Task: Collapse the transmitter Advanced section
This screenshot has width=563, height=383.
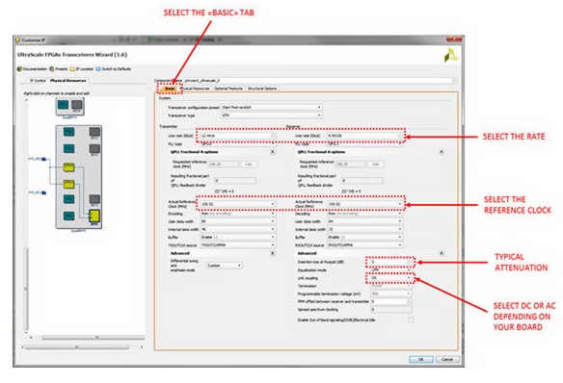Action: tap(273, 253)
